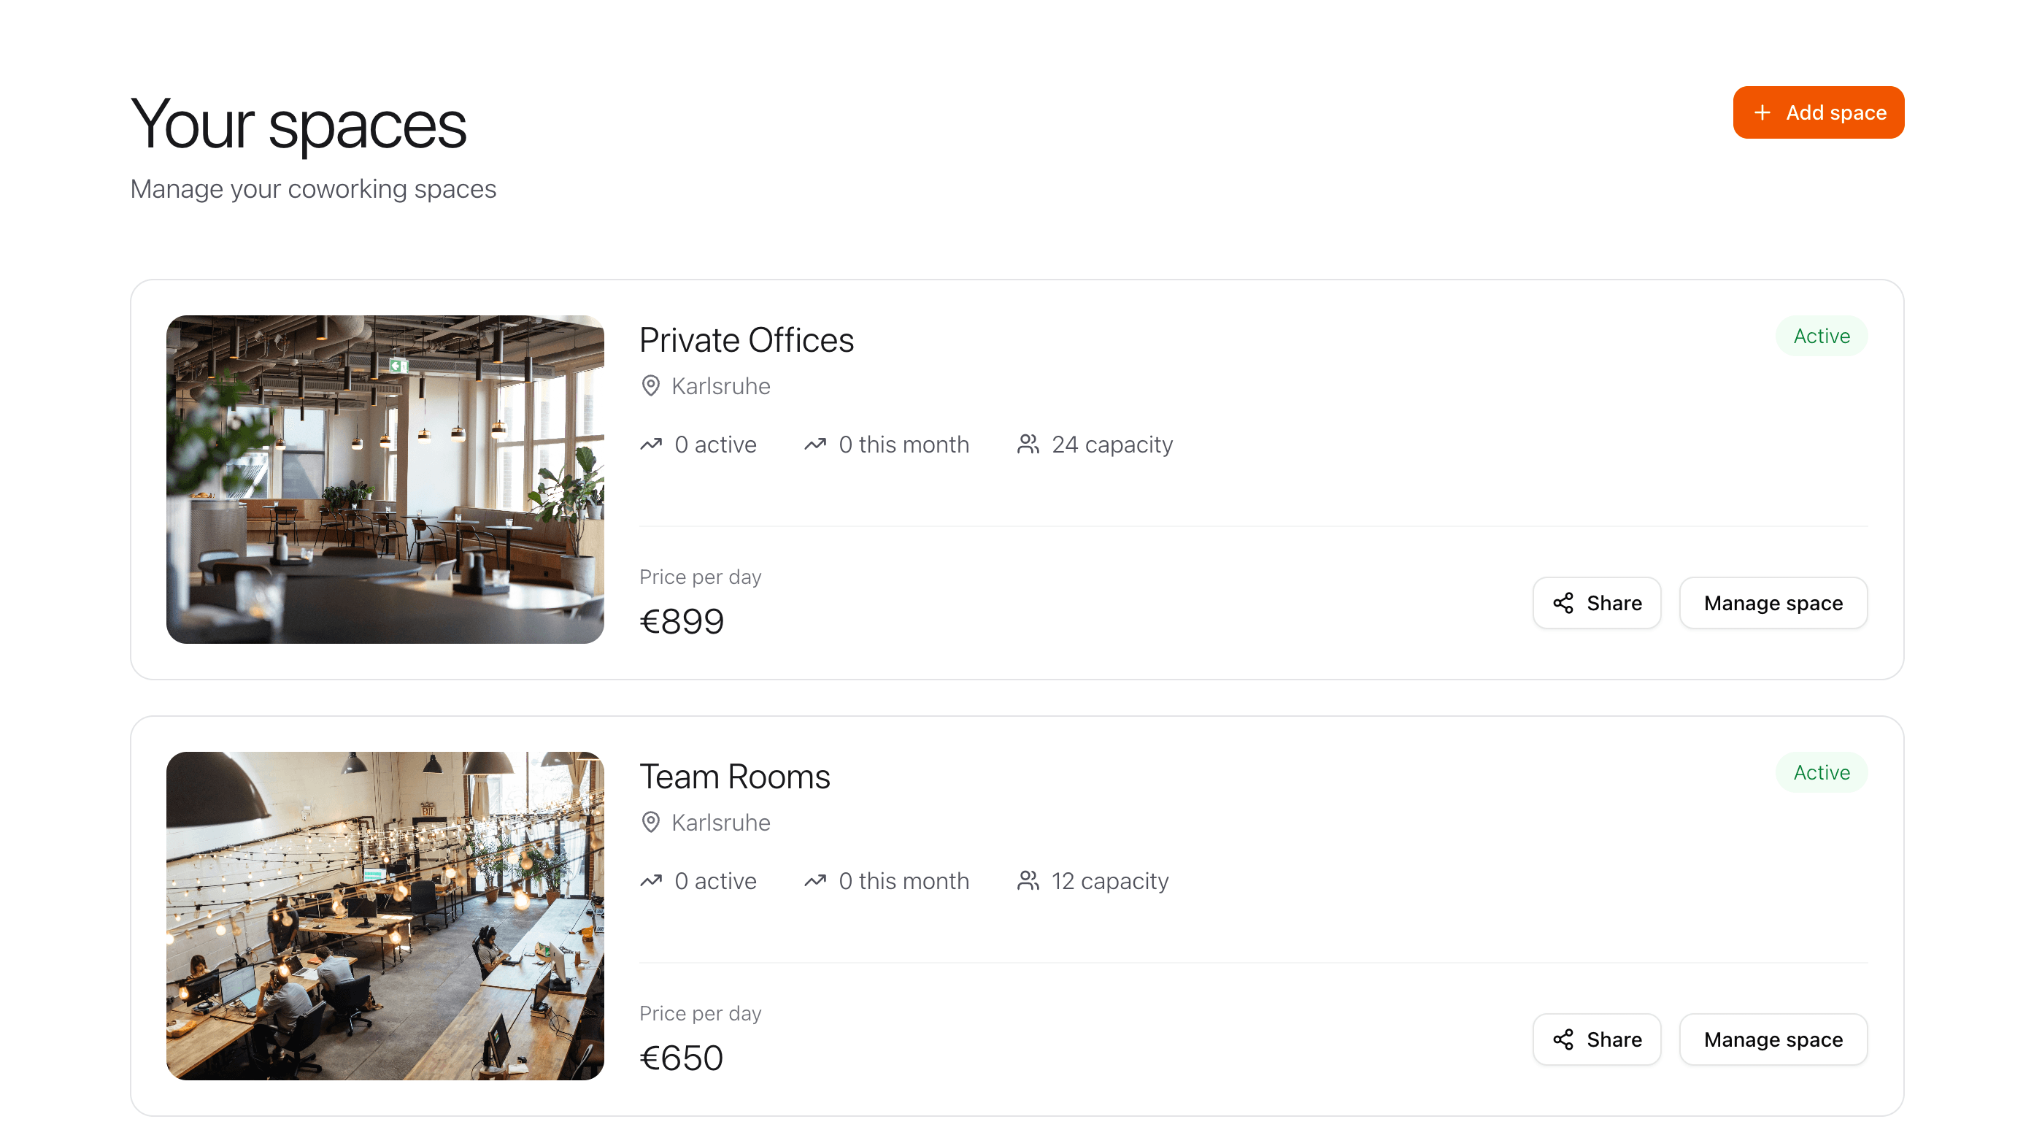This screenshot has width=2042, height=1146.
Task: Click the Active badge on the Team Rooms card
Action: 1820,772
